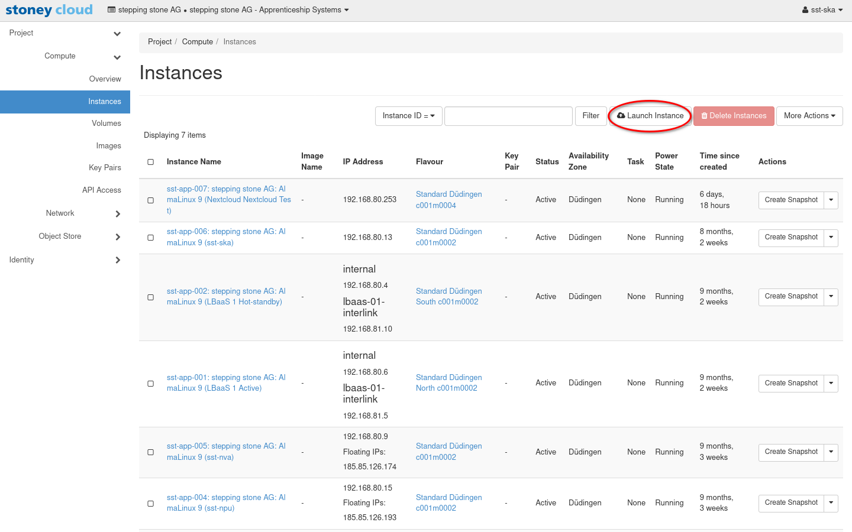Open Key Pairs in the sidebar
The image size is (852, 532).
(105, 168)
